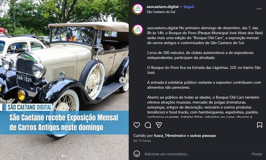
Task: Like the post with the heart icon
Action: click(136, 125)
